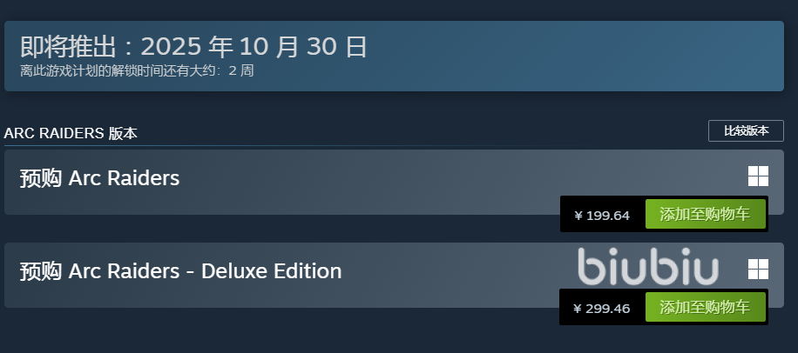Click the ARC RAIDERS 版本 section heading
Viewport: 798px width, 353px height.
71,133
